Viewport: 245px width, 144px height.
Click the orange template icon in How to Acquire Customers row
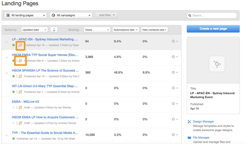[x=20, y=123]
